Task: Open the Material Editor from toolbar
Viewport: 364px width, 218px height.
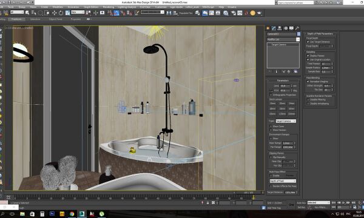Action: [x=226, y=13]
